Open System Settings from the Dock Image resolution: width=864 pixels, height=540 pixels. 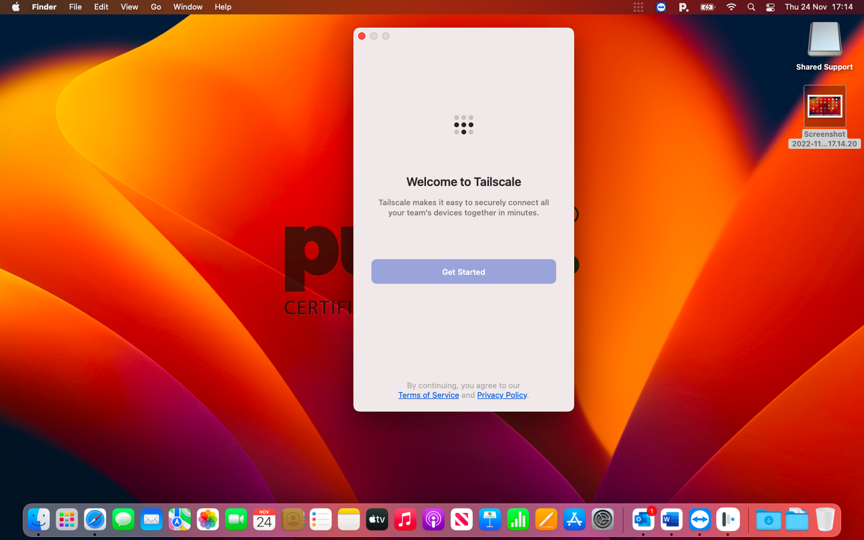click(x=602, y=520)
